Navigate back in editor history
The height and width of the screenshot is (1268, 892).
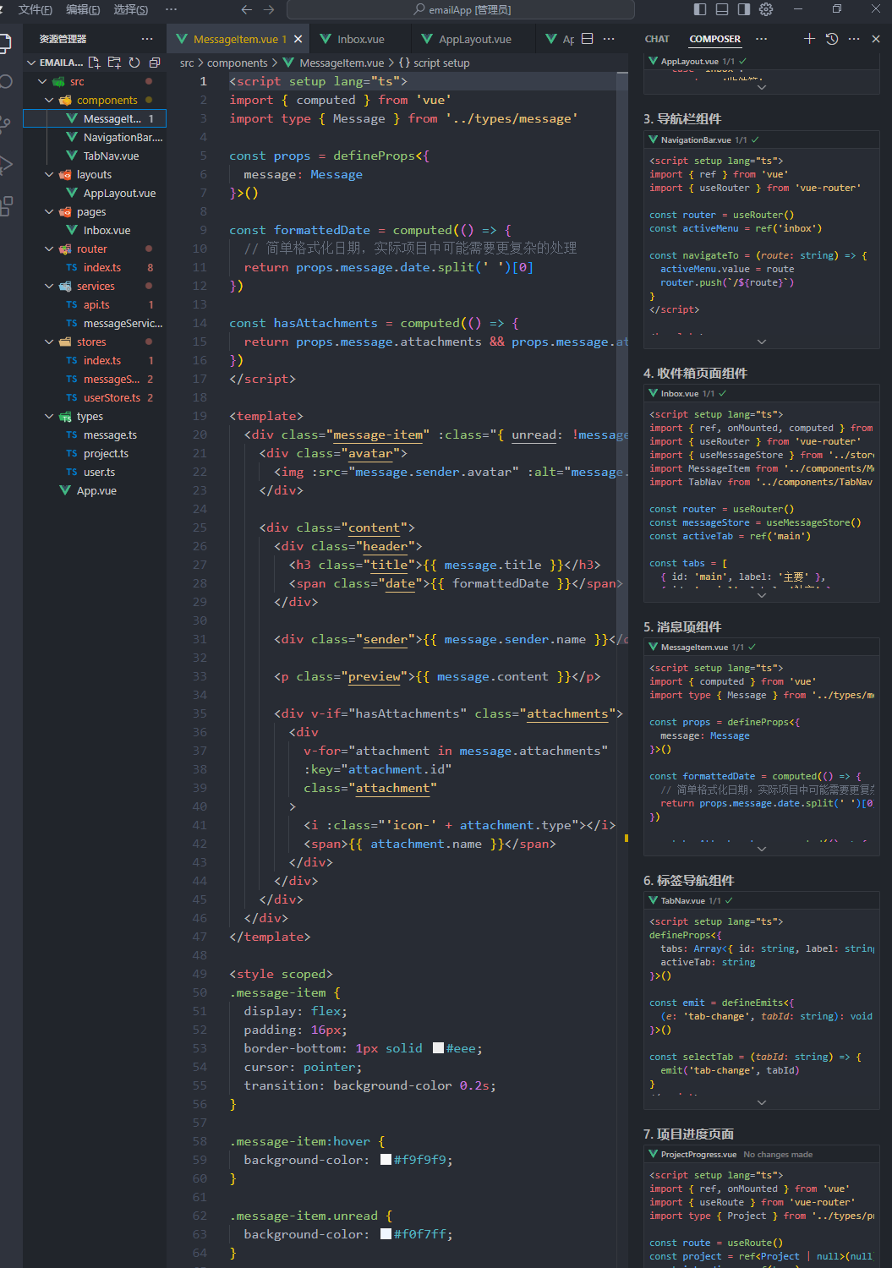pyautogui.click(x=247, y=9)
